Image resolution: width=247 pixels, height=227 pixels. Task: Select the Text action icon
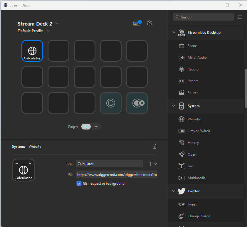click(x=182, y=166)
